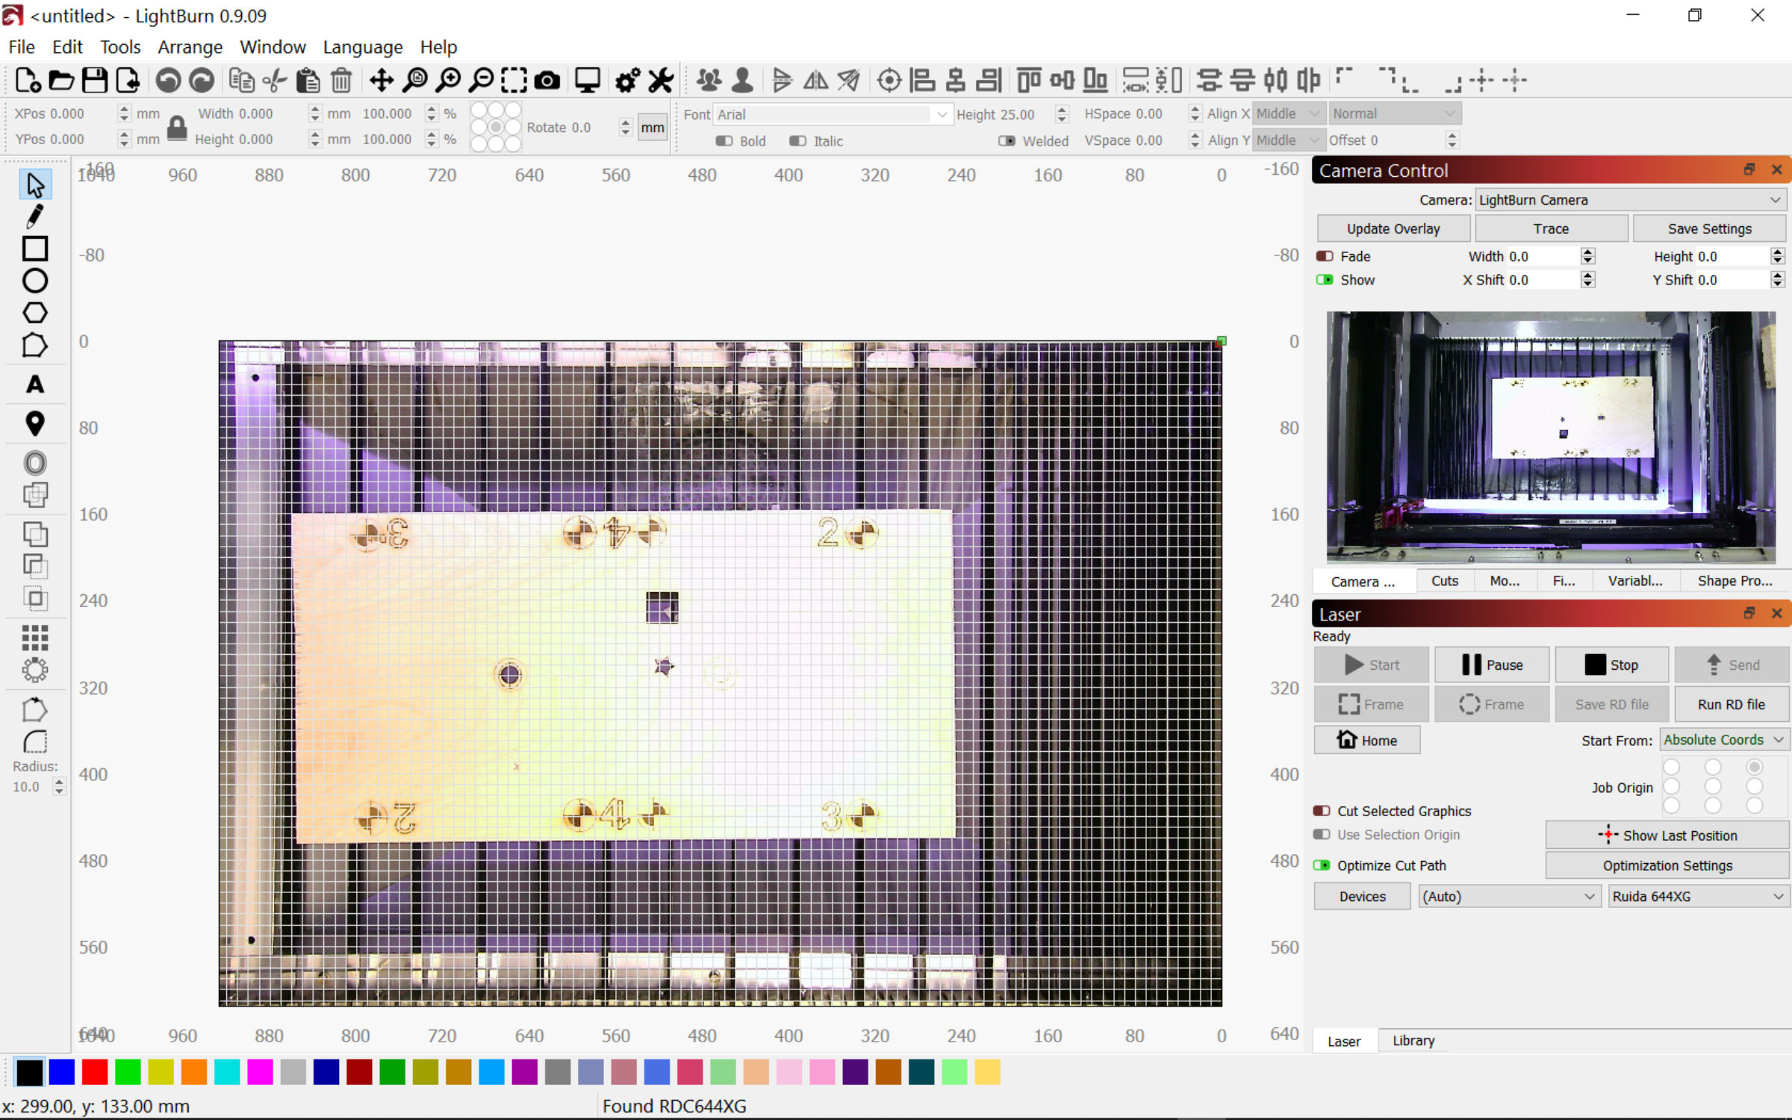This screenshot has width=1792, height=1120.
Task: Click the Save file floppy icon
Action: pyautogui.click(x=95, y=81)
